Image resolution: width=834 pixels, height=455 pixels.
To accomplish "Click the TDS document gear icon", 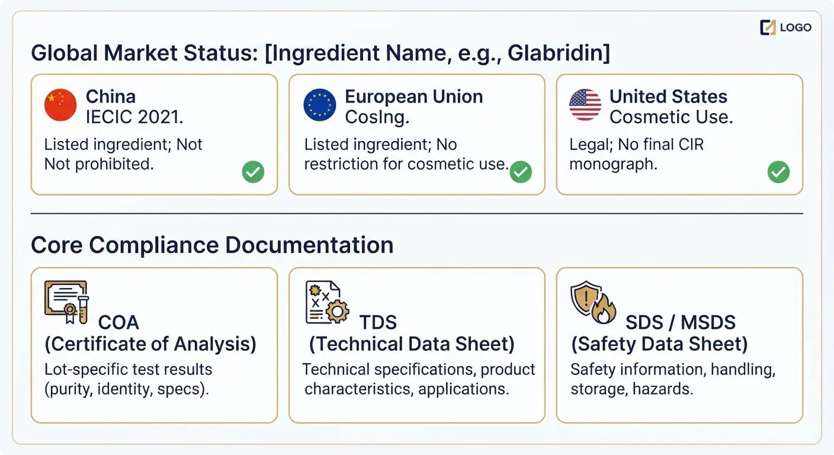I will 327,302.
